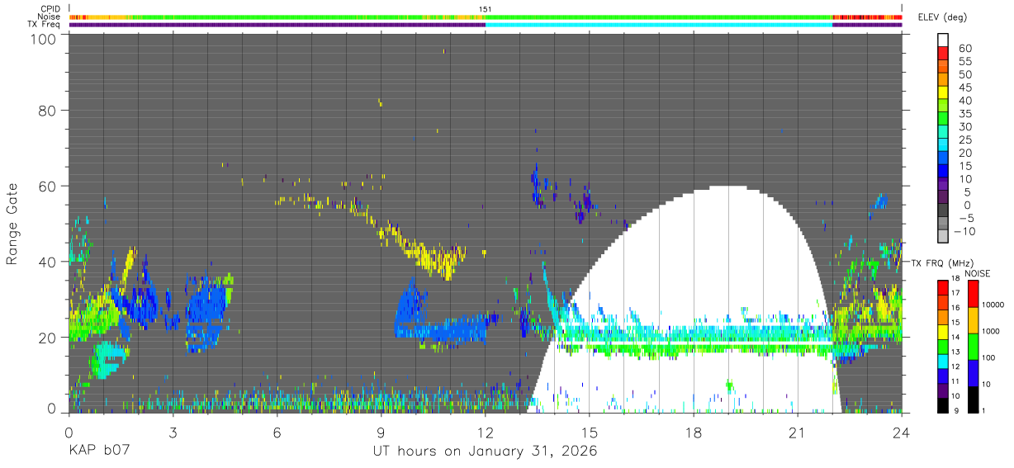
Task: Click hour '9' on the UT axis
Action: 381,433
